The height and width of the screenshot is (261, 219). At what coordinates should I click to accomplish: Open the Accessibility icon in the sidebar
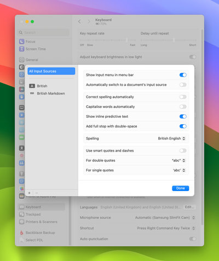22,74
